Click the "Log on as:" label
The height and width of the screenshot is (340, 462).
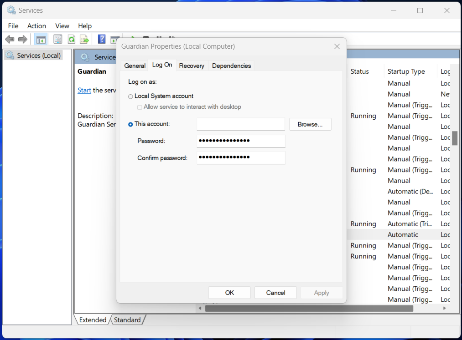142,82
